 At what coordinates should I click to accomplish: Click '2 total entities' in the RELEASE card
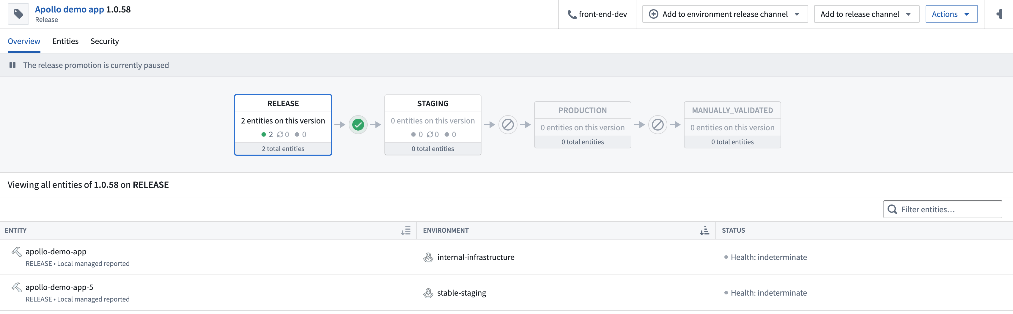(283, 149)
